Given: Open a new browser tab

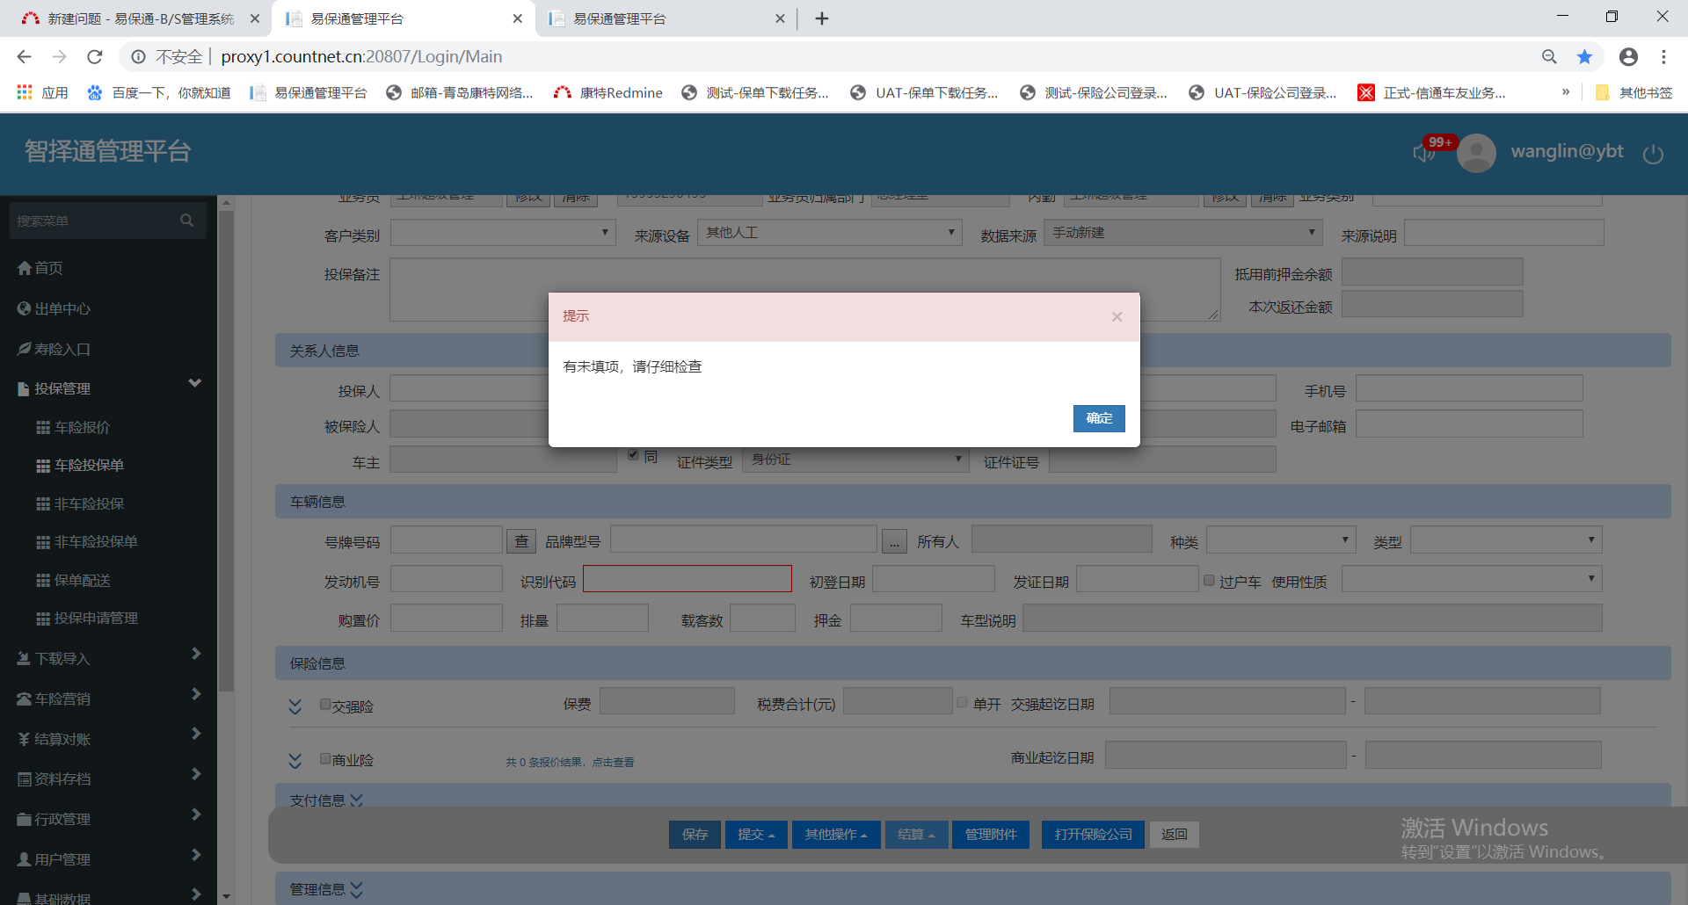Looking at the screenshot, I should pos(822,18).
